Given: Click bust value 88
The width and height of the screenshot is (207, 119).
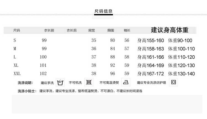Looking at the screenshot, I should 113,57.
